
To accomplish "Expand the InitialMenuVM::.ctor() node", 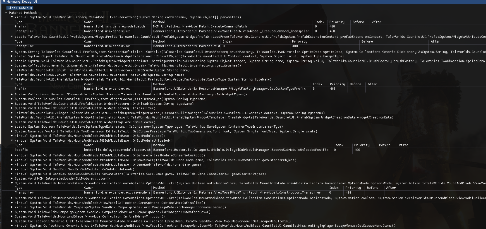I will point(12,216).
